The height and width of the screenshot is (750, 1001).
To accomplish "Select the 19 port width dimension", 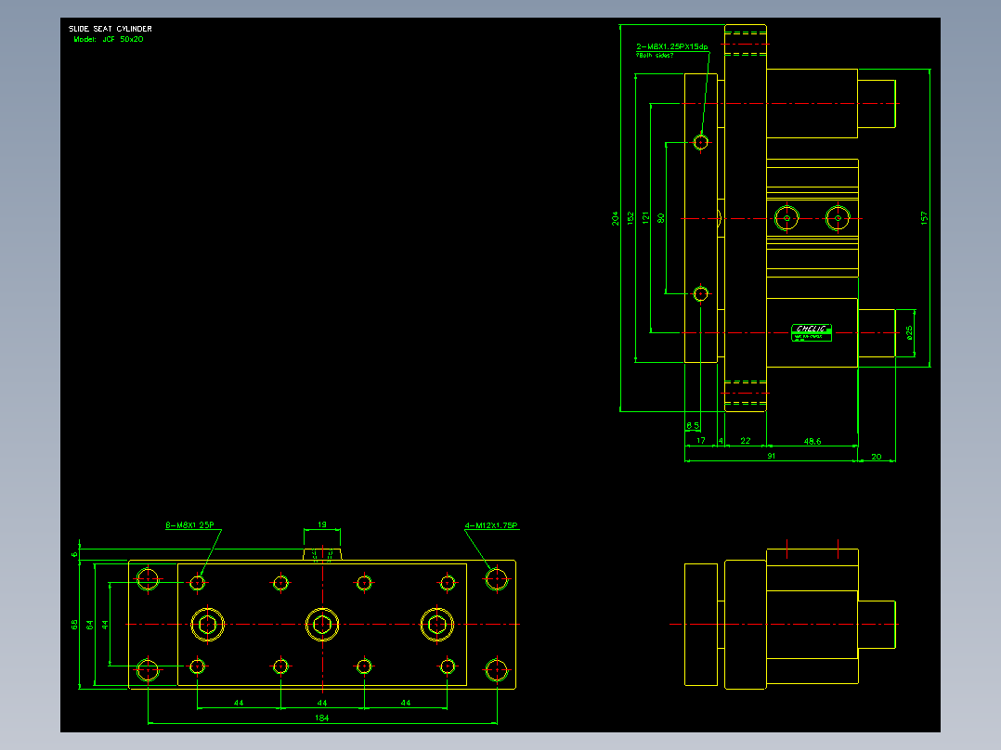I will (x=321, y=524).
